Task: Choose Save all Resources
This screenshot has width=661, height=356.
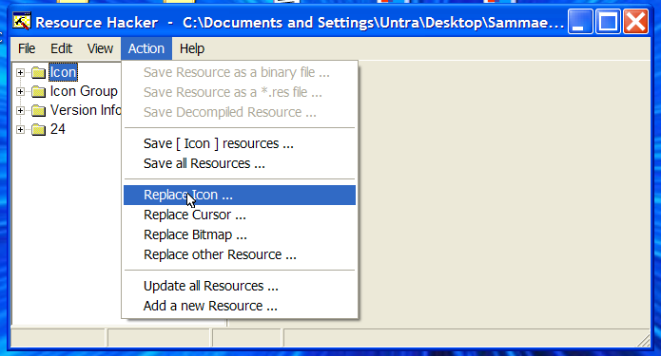Action: (240, 163)
